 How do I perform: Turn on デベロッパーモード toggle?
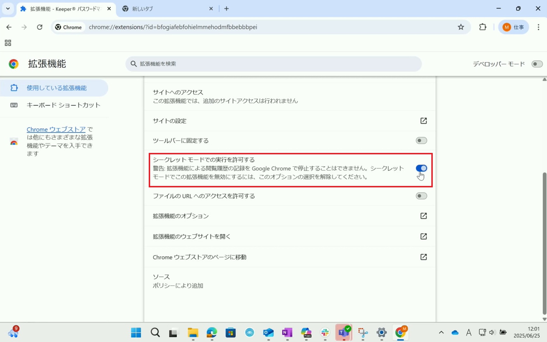point(537,64)
